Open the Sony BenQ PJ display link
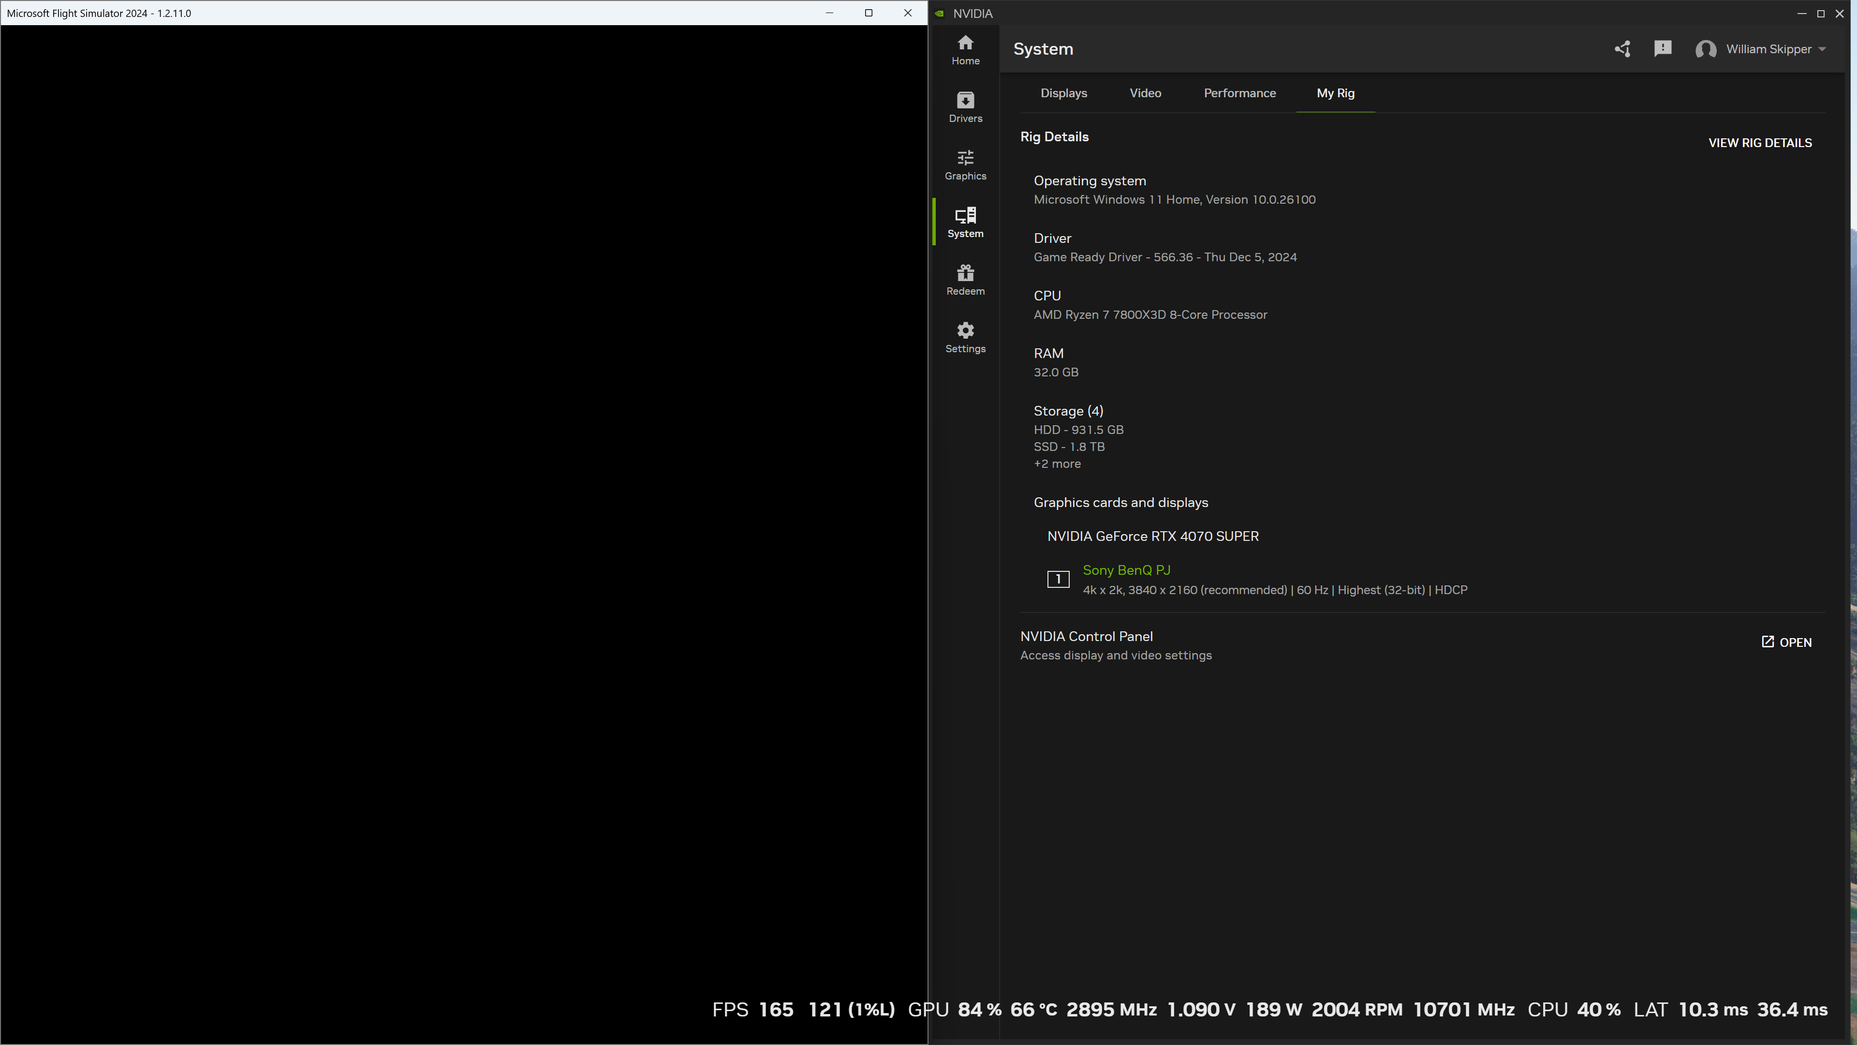Screen dimensions: 1857x1045 1126,570
